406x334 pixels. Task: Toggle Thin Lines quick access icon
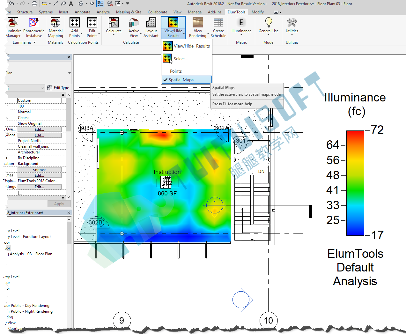click(x=100, y=4)
